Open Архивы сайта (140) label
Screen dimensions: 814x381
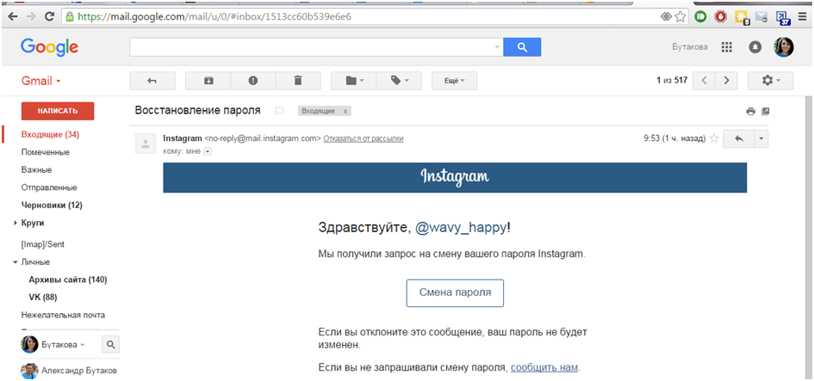67,280
